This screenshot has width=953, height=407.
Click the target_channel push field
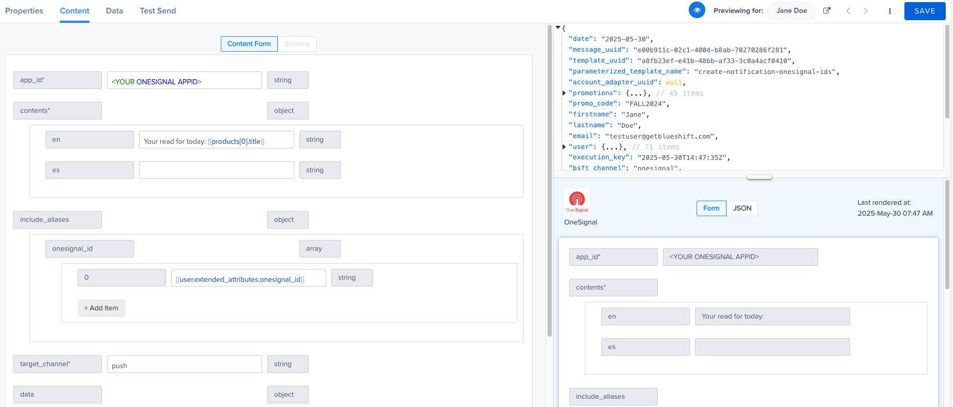point(185,364)
